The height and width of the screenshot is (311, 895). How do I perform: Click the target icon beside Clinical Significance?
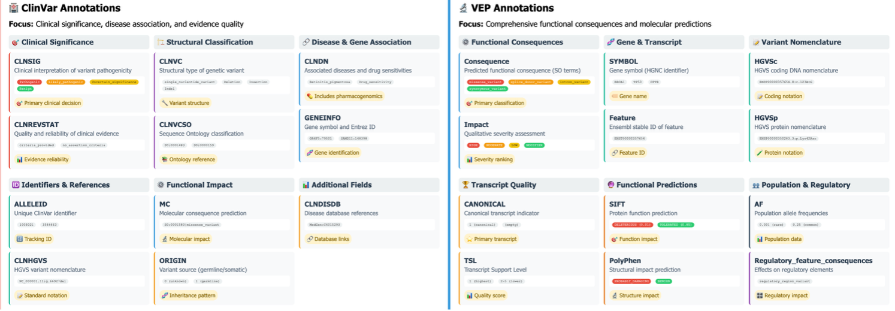tap(16, 43)
